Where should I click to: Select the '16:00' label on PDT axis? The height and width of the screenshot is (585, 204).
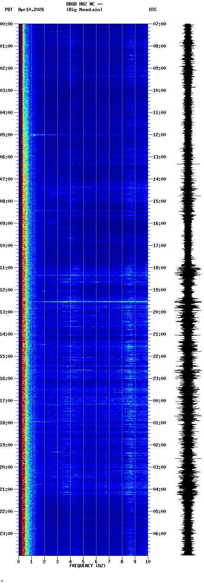click(x=7, y=379)
